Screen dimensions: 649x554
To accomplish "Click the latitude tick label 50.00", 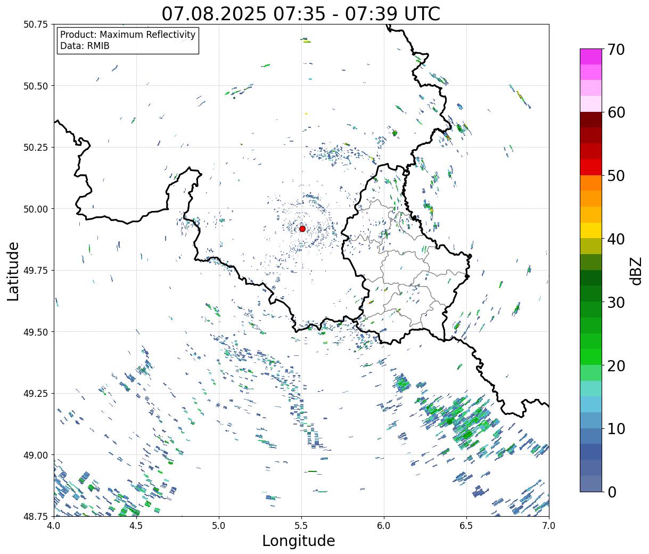I will (35, 209).
